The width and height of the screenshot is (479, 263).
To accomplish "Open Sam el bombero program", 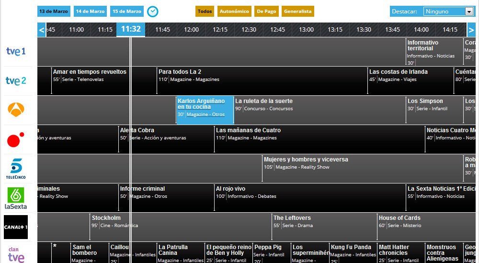I will point(85,250).
